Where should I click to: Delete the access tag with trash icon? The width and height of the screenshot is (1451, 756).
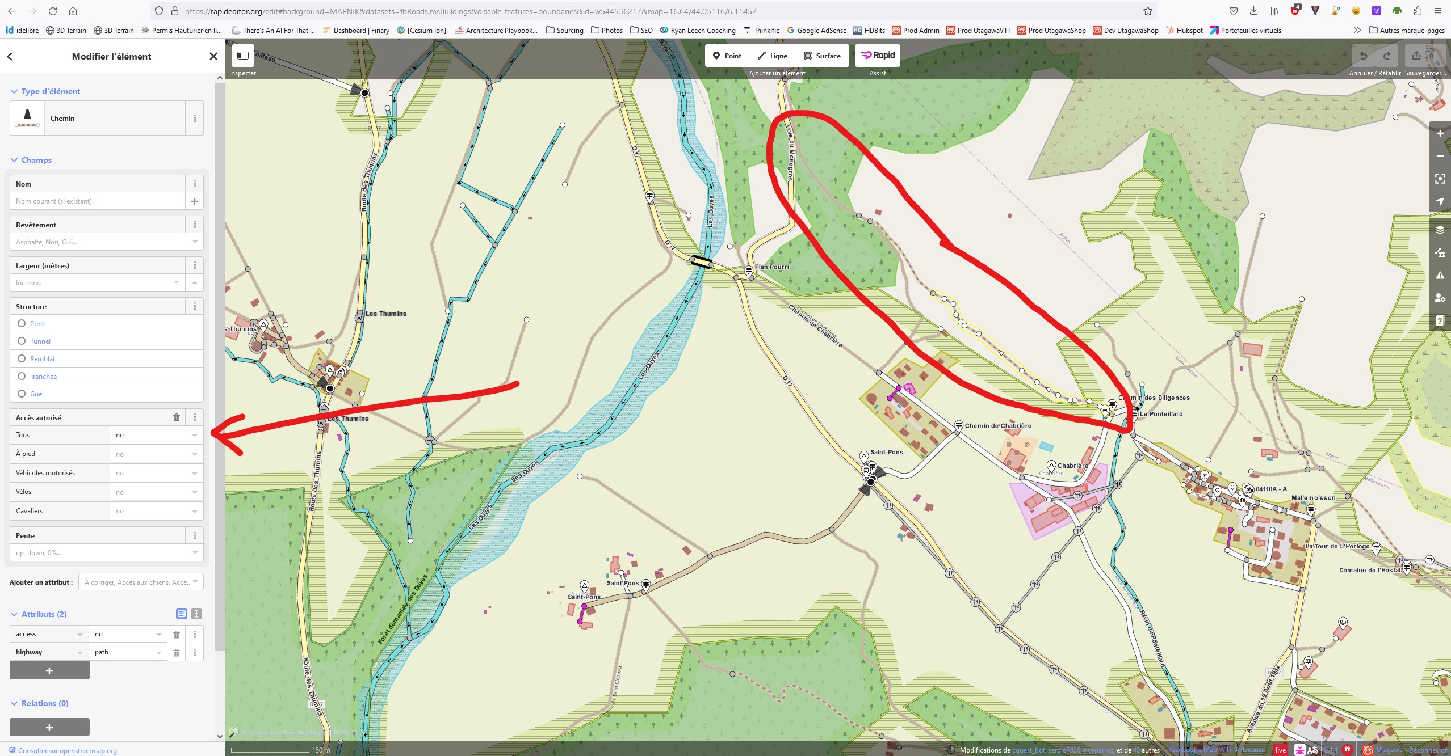[177, 634]
